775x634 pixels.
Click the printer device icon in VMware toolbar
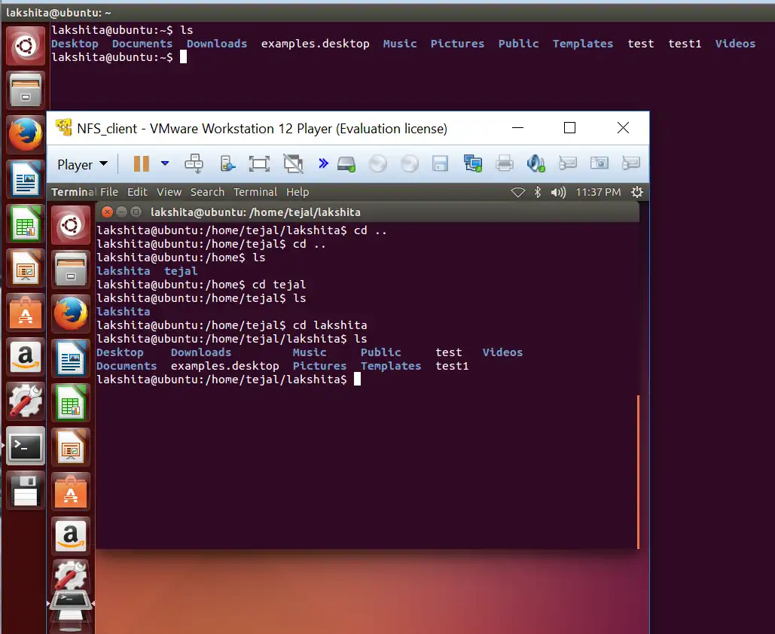(505, 163)
